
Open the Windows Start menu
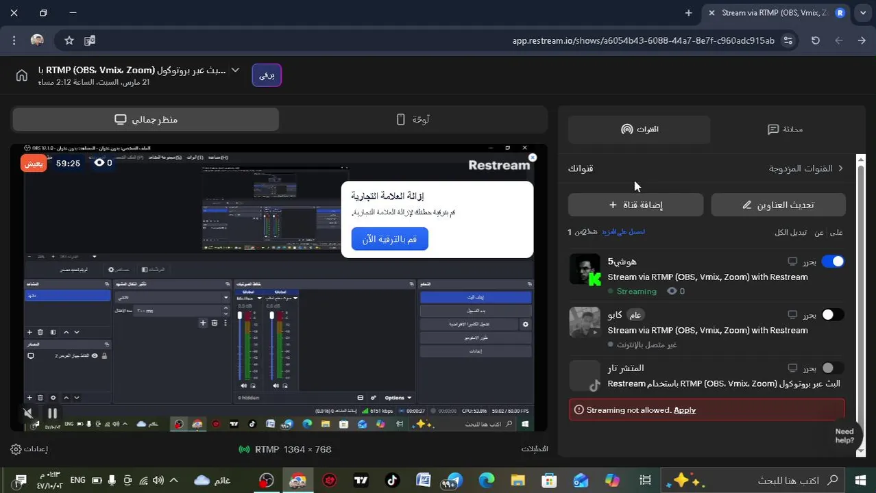point(860,481)
